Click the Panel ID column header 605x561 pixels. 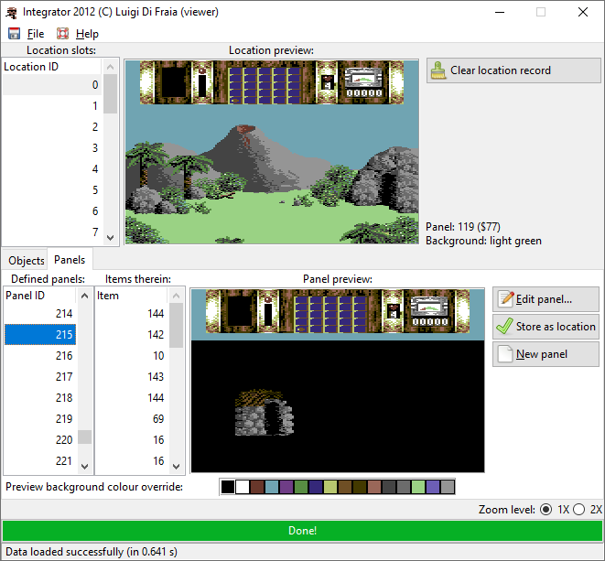click(40, 296)
